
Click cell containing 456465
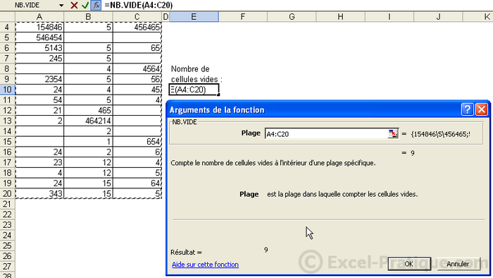[x=137, y=27]
